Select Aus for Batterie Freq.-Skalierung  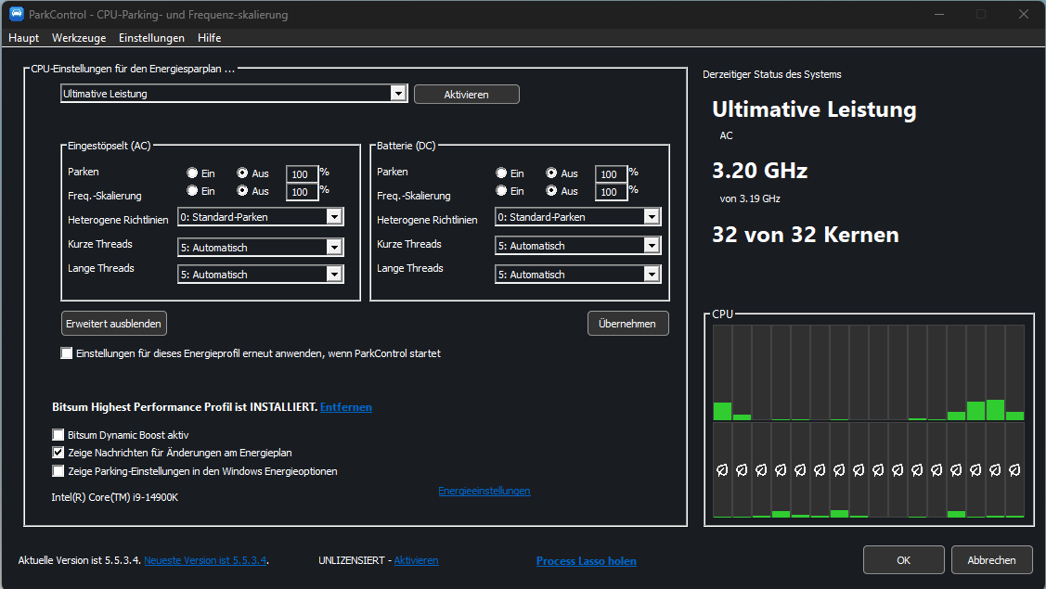coord(551,191)
